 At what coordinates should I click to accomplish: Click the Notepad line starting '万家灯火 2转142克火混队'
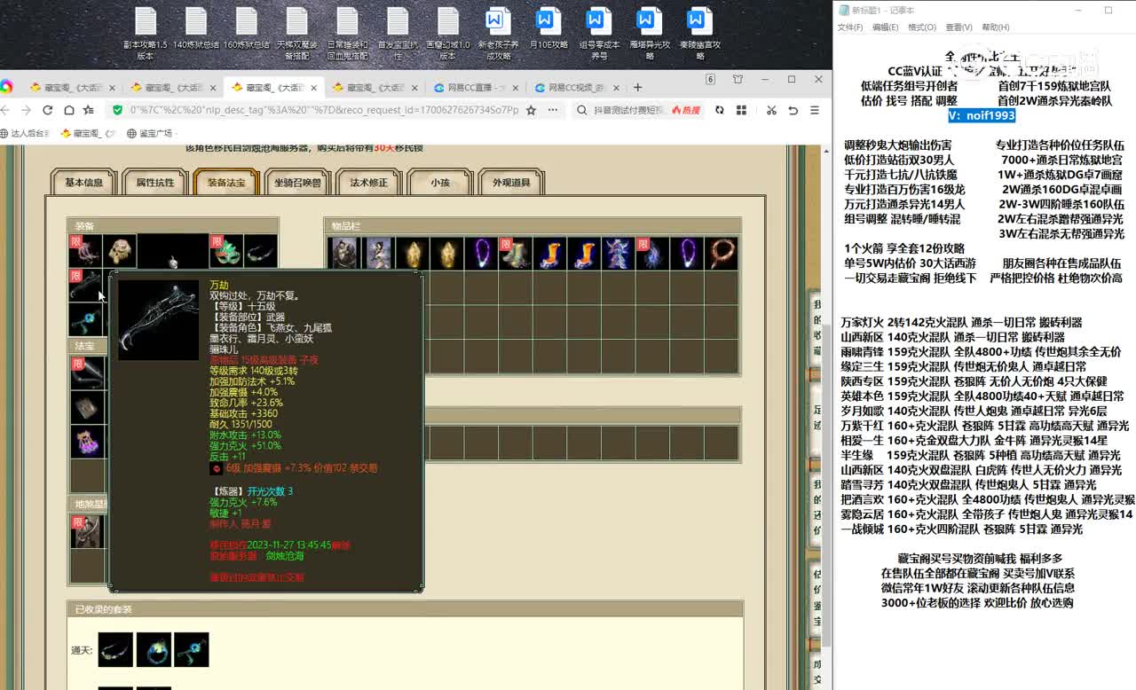pos(961,323)
